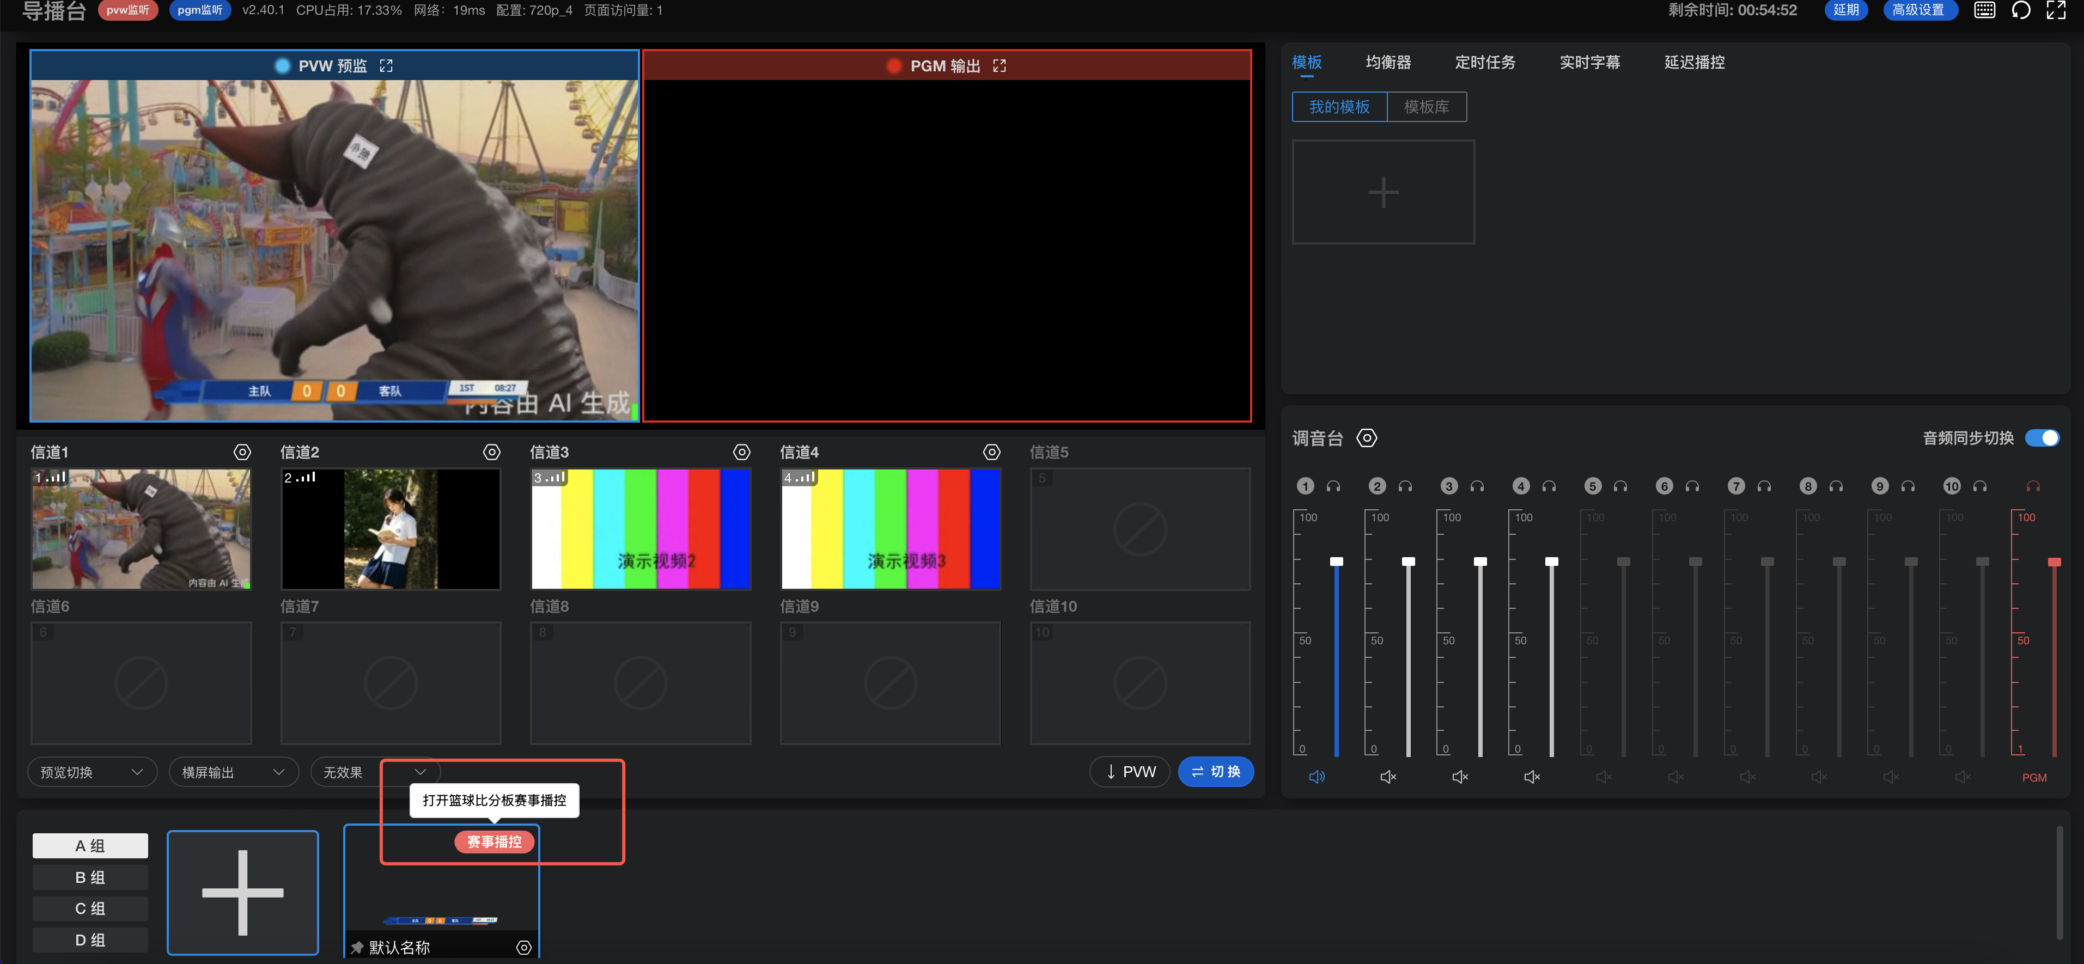
Task: Click the channel 4 volume fader handle
Action: pos(1552,562)
